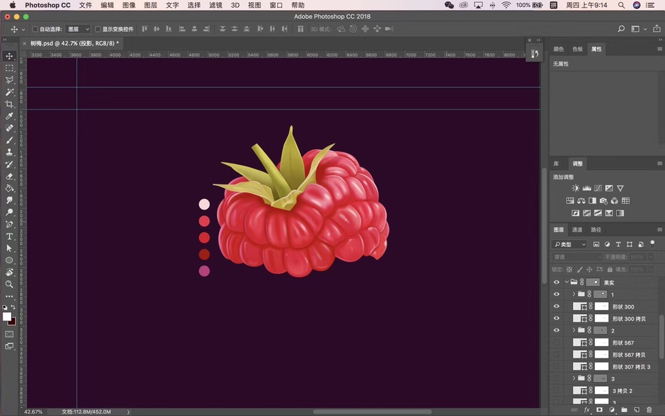Enable the 自动选择 checkbox
665x416 pixels.
tap(35, 29)
